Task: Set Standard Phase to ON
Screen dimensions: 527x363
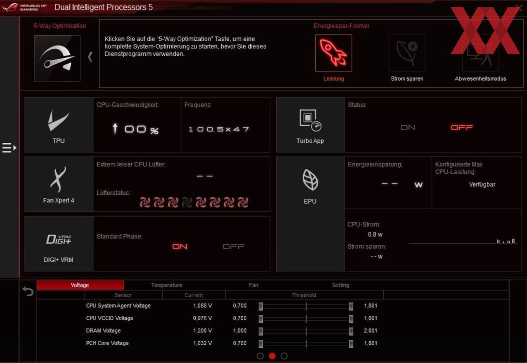Action: (x=180, y=247)
